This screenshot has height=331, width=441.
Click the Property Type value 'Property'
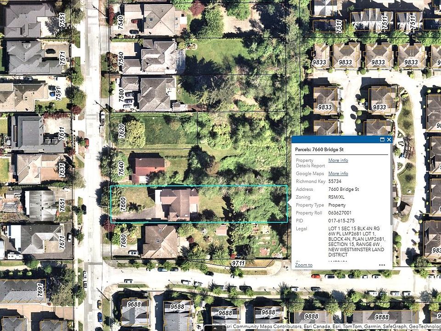(337, 205)
